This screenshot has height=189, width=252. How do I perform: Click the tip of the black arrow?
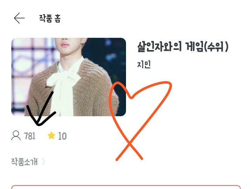click(38, 124)
